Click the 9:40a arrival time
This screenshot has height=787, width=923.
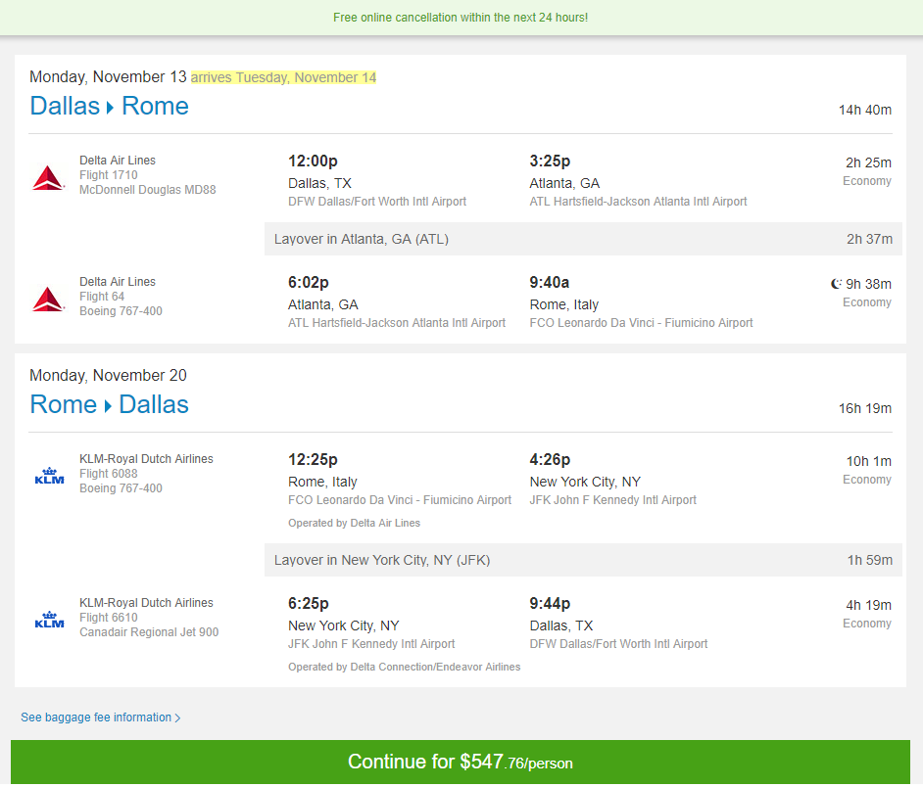(550, 283)
